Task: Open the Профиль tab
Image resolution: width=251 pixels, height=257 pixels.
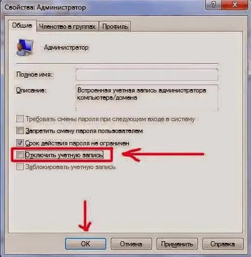Action: (115, 26)
